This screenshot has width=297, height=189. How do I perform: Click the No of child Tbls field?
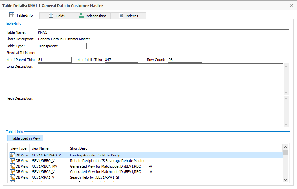coord(121,60)
